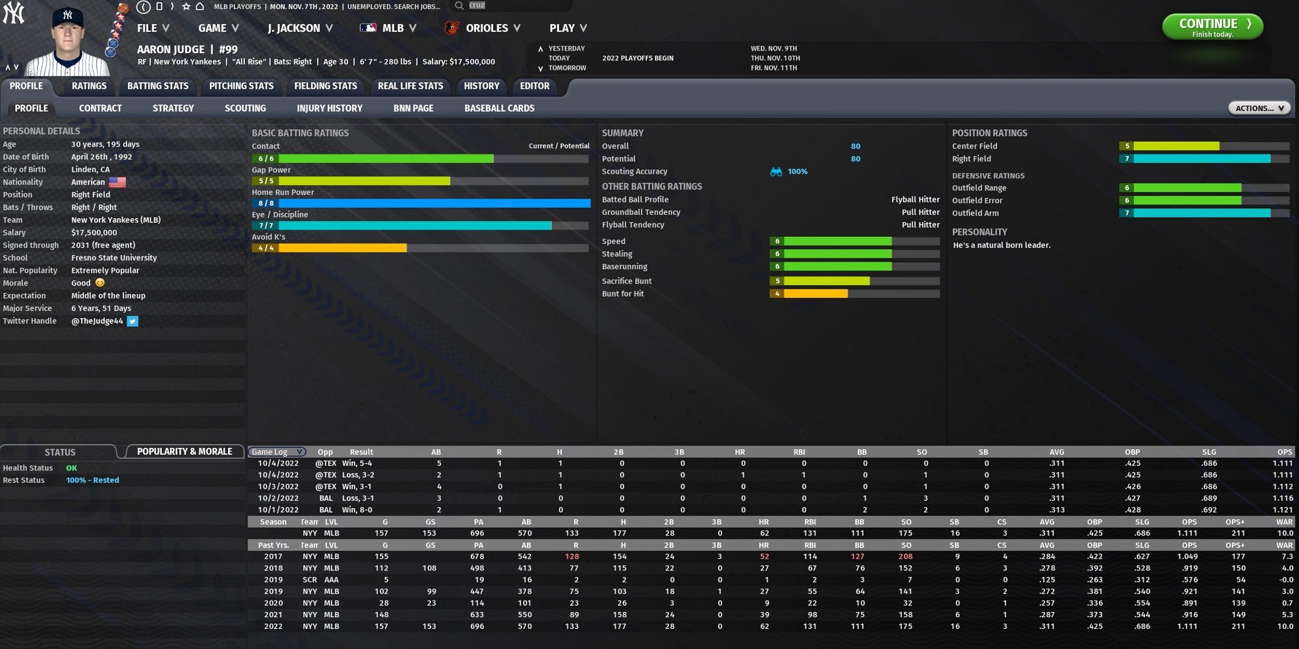
Task: Go back with the circled left arrow
Action: click(144, 6)
